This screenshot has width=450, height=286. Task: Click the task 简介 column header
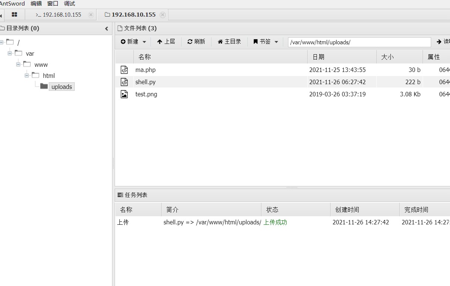212,210
